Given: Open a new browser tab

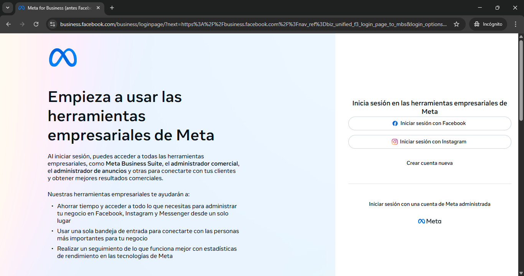Looking at the screenshot, I should (x=112, y=8).
